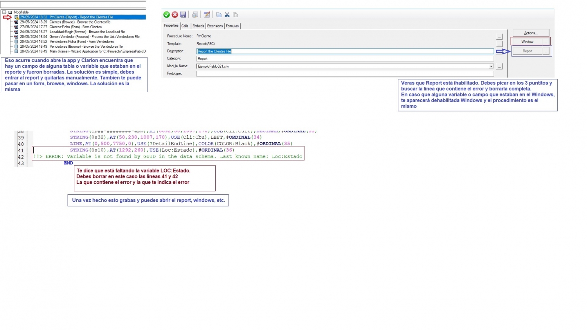Viewport: 587px width, 330px height.
Task: Click the red X cancel icon
Action: (175, 15)
